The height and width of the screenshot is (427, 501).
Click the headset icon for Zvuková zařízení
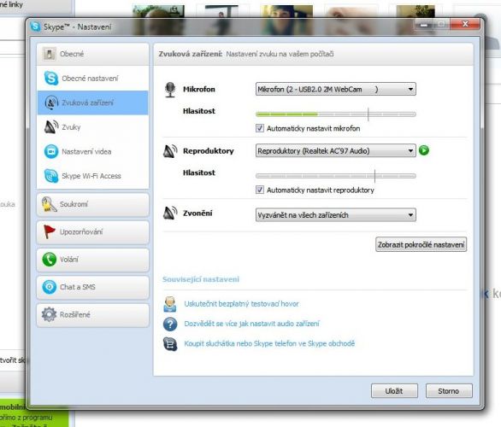pos(51,102)
